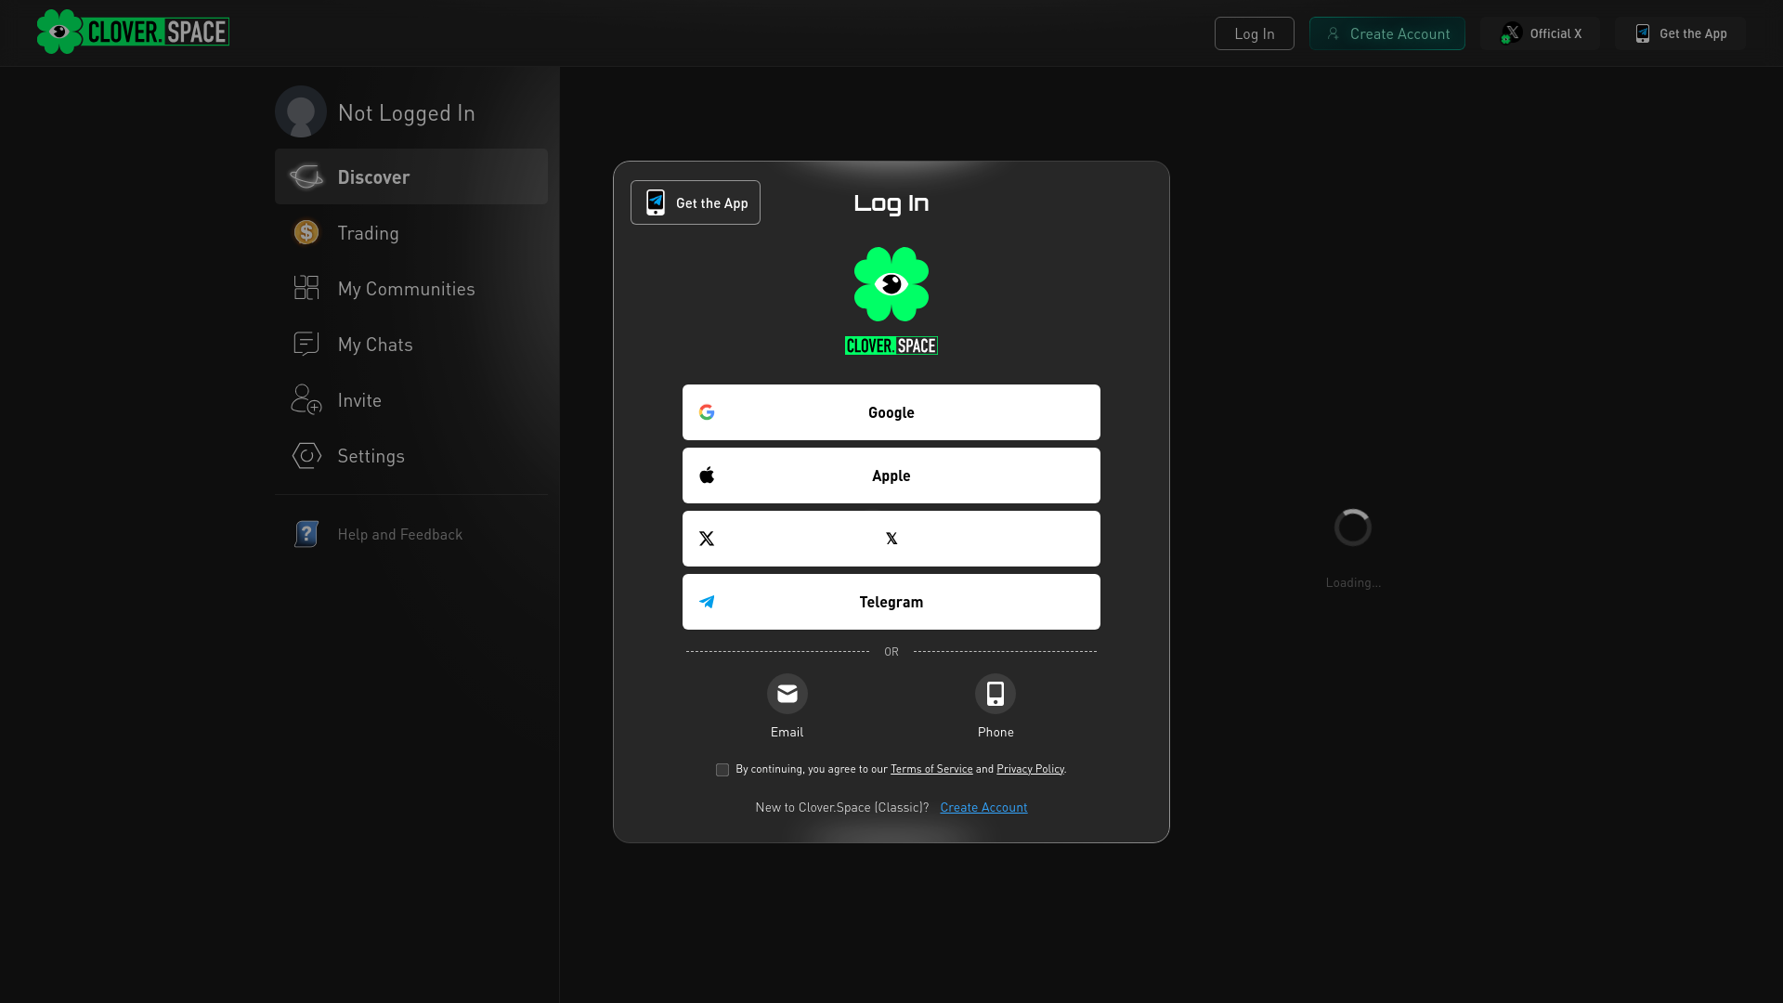Click the Trading dollar coin icon
The width and height of the screenshot is (1783, 1003).
[306, 232]
